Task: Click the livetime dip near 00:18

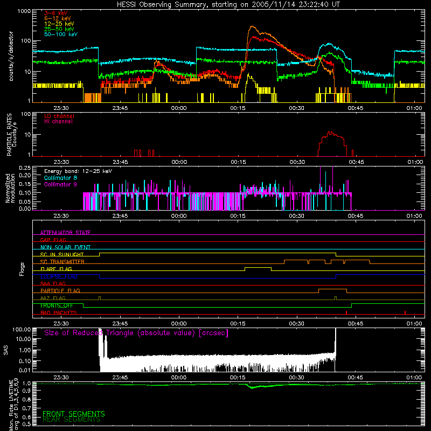Action: point(253,387)
